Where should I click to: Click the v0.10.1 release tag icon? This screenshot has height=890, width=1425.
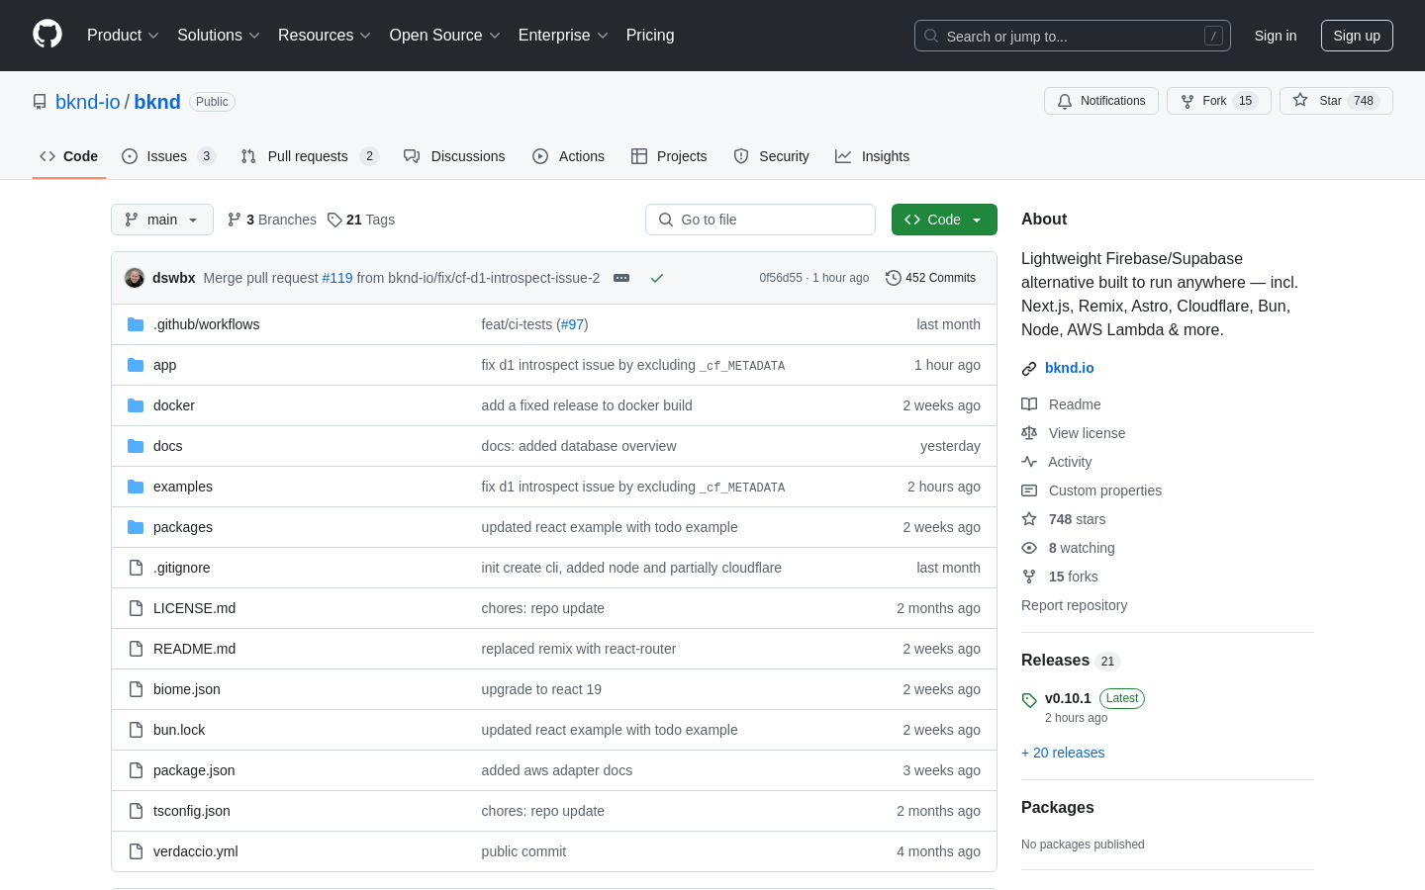[1029, 700]
